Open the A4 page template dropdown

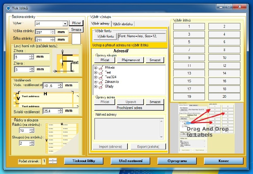coord(65,24)
